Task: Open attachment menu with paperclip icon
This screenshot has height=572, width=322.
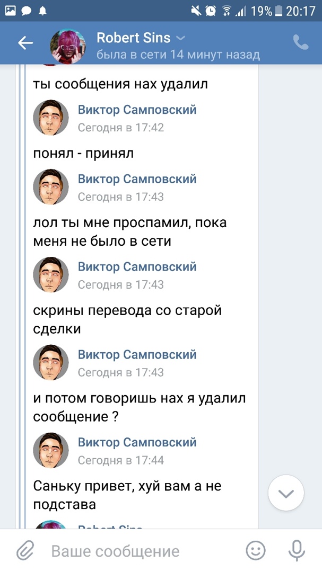Action: tap(24, 551)
